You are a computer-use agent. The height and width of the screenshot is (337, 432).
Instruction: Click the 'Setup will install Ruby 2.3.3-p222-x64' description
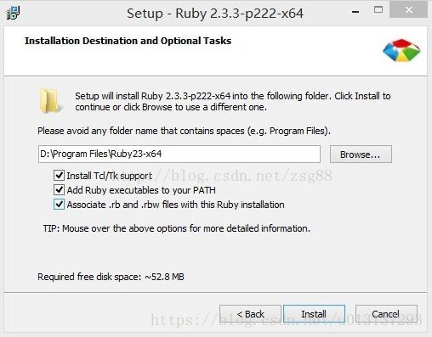tap(233, 102)
